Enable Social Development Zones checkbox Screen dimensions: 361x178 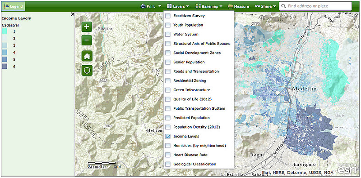(168, 53)
